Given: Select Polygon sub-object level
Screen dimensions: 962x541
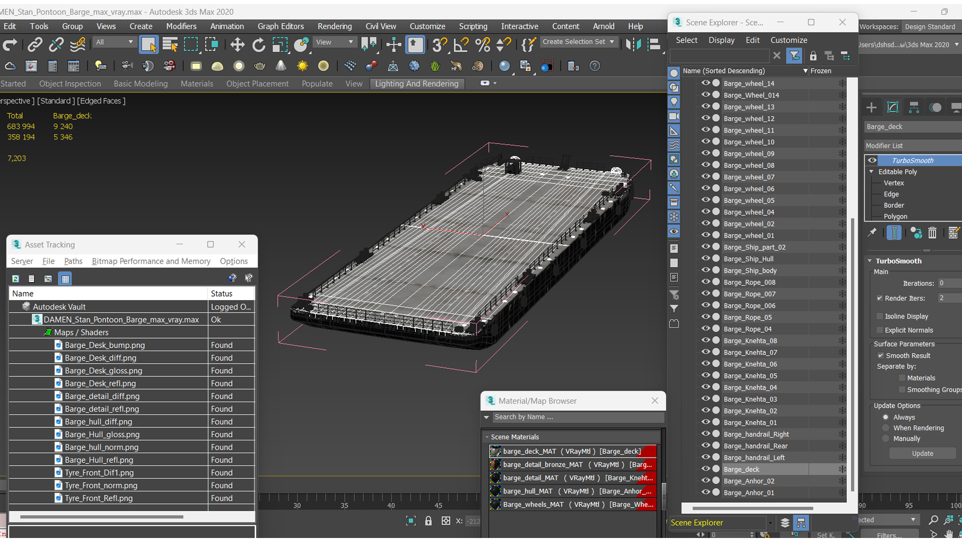Looking at the screenshot, I should coord(895,216).
